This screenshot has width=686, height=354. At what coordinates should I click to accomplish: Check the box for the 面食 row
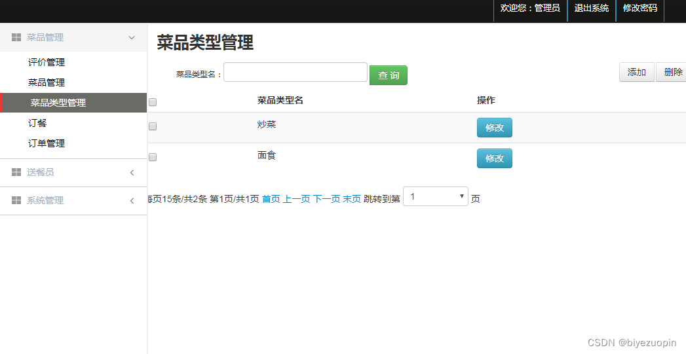coord(153,157)
